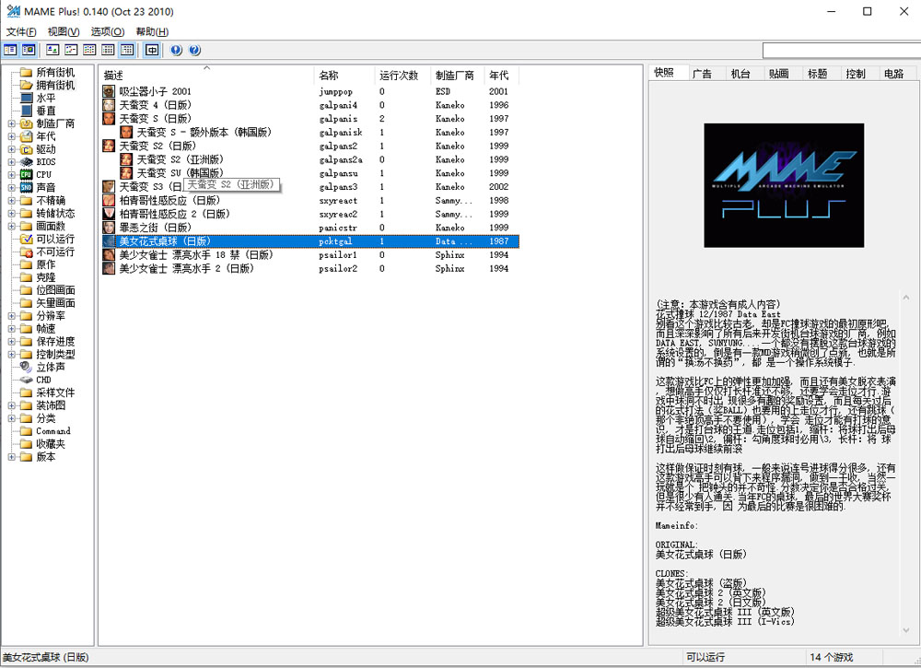Screen dimensions: 921x668
Task: Select the 美少女雀士 漂亮水手 18 禁 row
Action: [310, 255]
